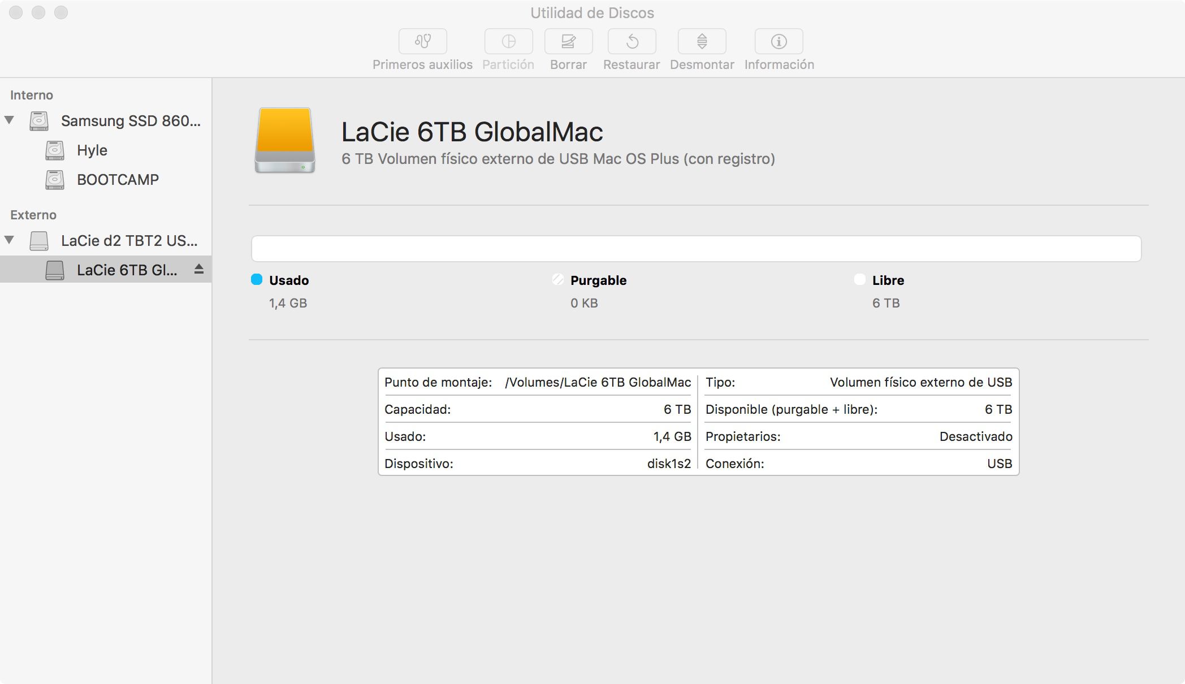
Task: Click the Hyle volume disk icon
Action: (55, 150)
